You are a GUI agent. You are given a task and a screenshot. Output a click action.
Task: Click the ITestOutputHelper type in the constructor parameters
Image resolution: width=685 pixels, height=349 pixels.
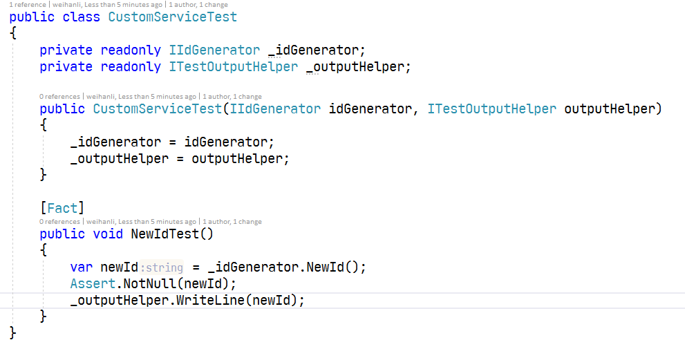(x=492, y=109)
